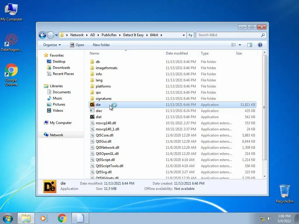Change view using the views icon
This screenshot has height=224, width=299.
(233, 45)
